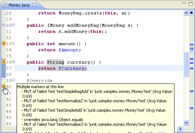Collapse the amount method at line 33
Screen dimensions: 195x133
13,43
